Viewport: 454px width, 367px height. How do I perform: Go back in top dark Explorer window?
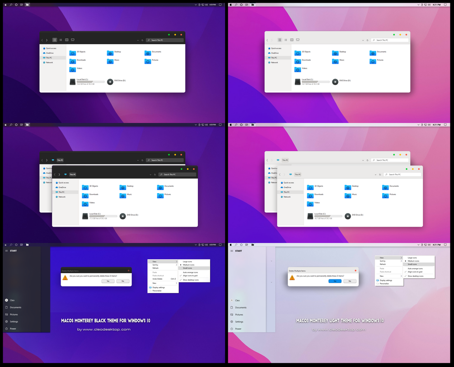tap(42, 40)
